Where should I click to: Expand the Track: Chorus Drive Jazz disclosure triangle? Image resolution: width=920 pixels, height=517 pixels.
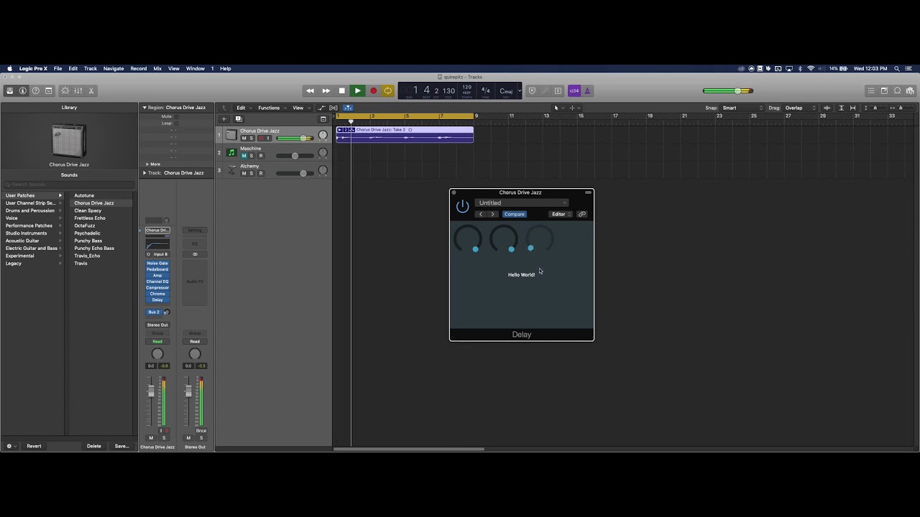click(x=144, y=173)
